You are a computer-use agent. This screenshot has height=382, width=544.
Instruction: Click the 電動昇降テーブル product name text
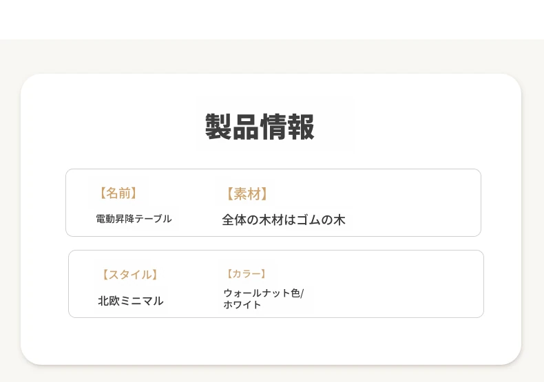pyautogui.click(x=134, y=219)
